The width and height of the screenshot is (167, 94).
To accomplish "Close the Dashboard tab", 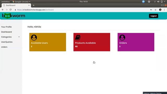I will [29, 5].
